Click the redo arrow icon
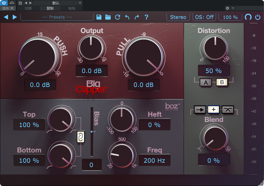Image resolution: width=264 pixels, height=186 pixels. point(137,17)
